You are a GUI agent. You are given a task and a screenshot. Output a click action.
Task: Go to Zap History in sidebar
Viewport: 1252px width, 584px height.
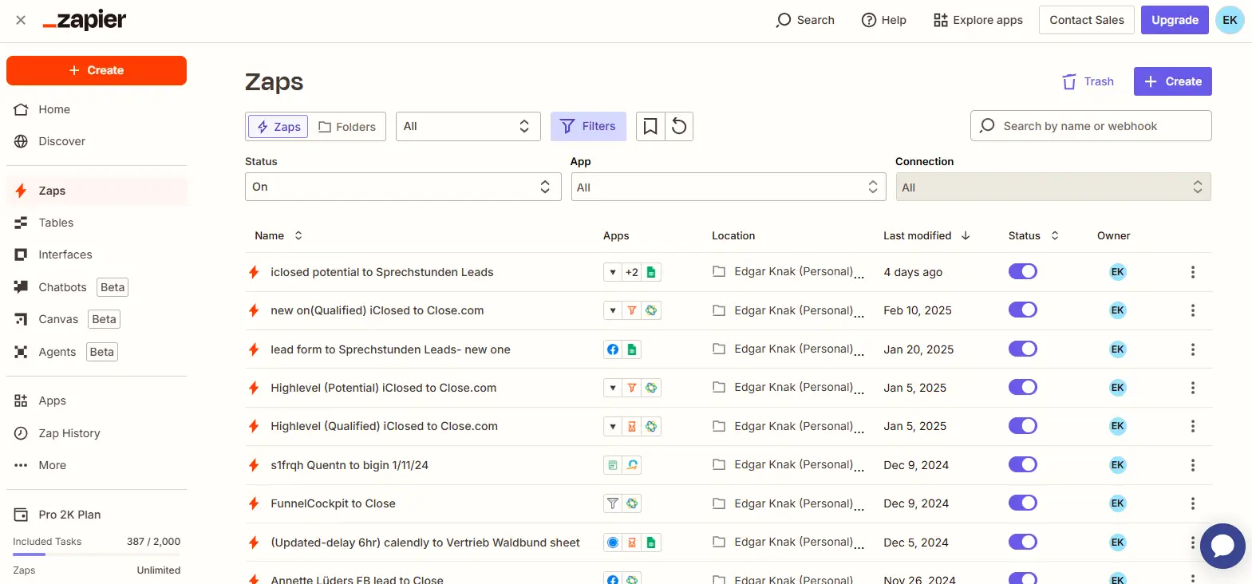click(x=69, y=433)
